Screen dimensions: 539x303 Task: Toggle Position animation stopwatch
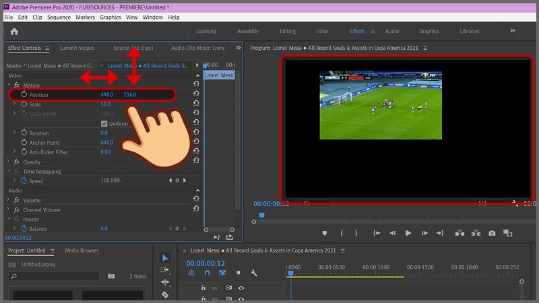coord(24,94)
